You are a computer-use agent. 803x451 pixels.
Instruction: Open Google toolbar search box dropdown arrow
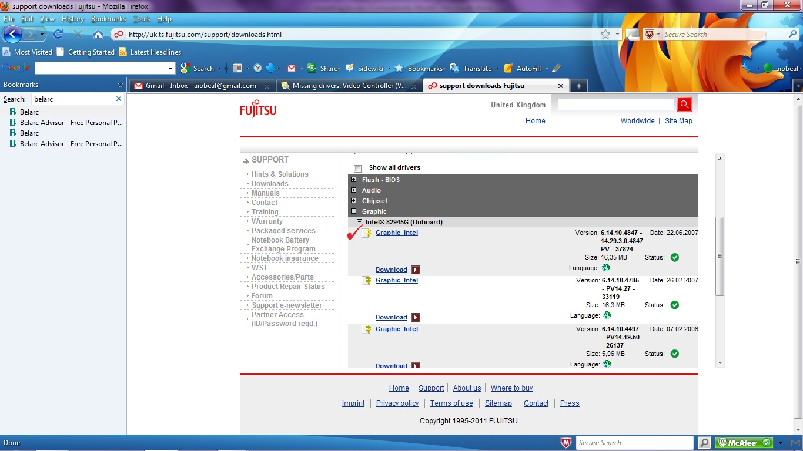point(170,69)
